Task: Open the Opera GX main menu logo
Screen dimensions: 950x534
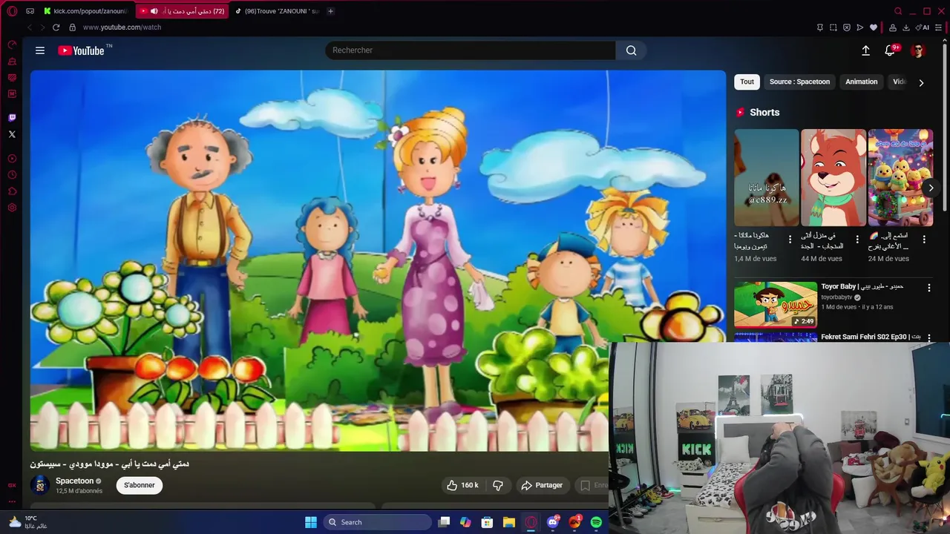Action: coord(12,11)
